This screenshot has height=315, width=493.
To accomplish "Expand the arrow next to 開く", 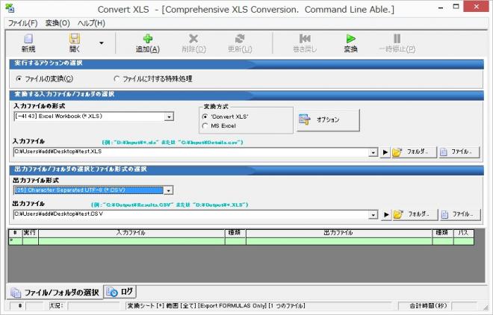I will 102,43.
